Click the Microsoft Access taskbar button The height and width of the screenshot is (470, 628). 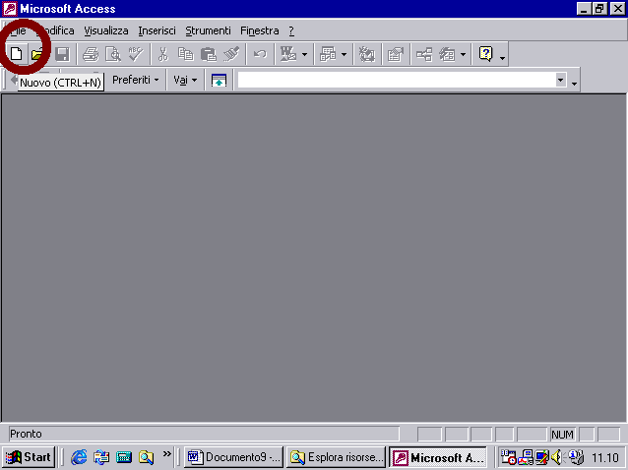tap(438, 457)
